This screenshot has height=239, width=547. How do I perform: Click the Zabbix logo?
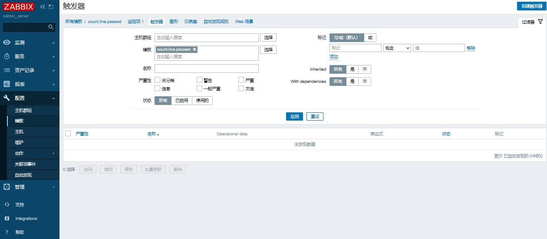[x=19, y=7]
